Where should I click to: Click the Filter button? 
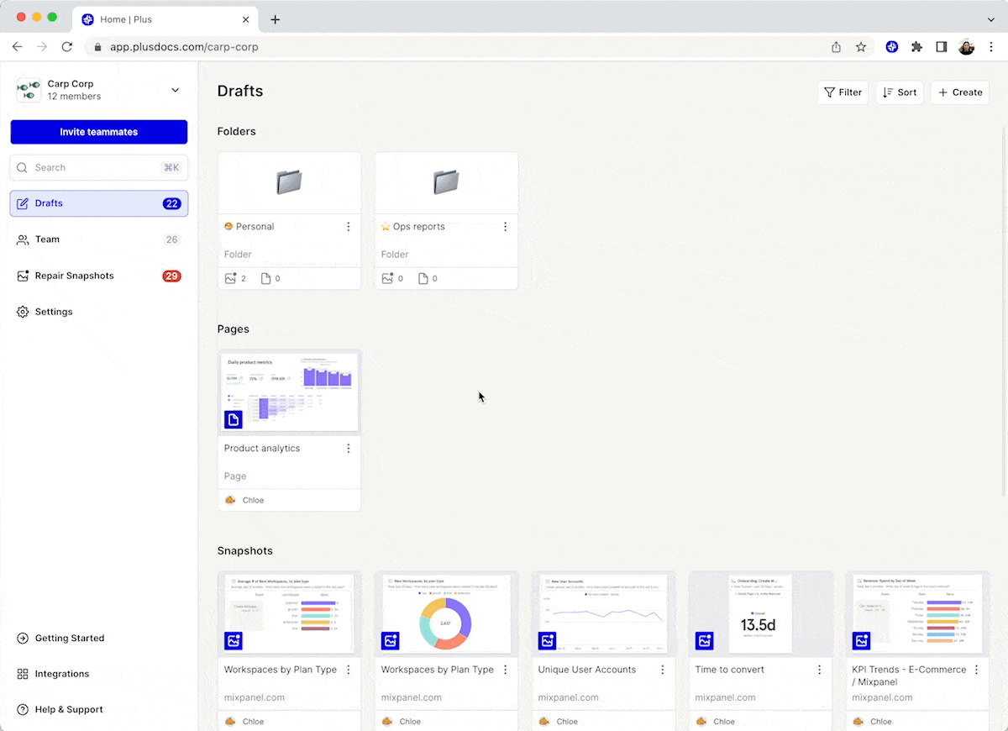click(843, 92)
